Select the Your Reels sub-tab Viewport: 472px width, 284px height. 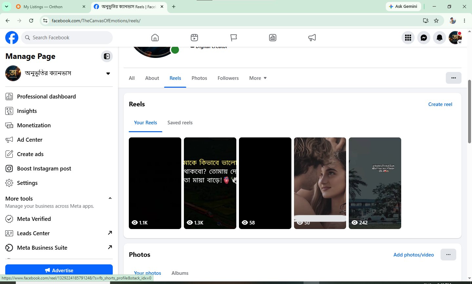point(146,123)
